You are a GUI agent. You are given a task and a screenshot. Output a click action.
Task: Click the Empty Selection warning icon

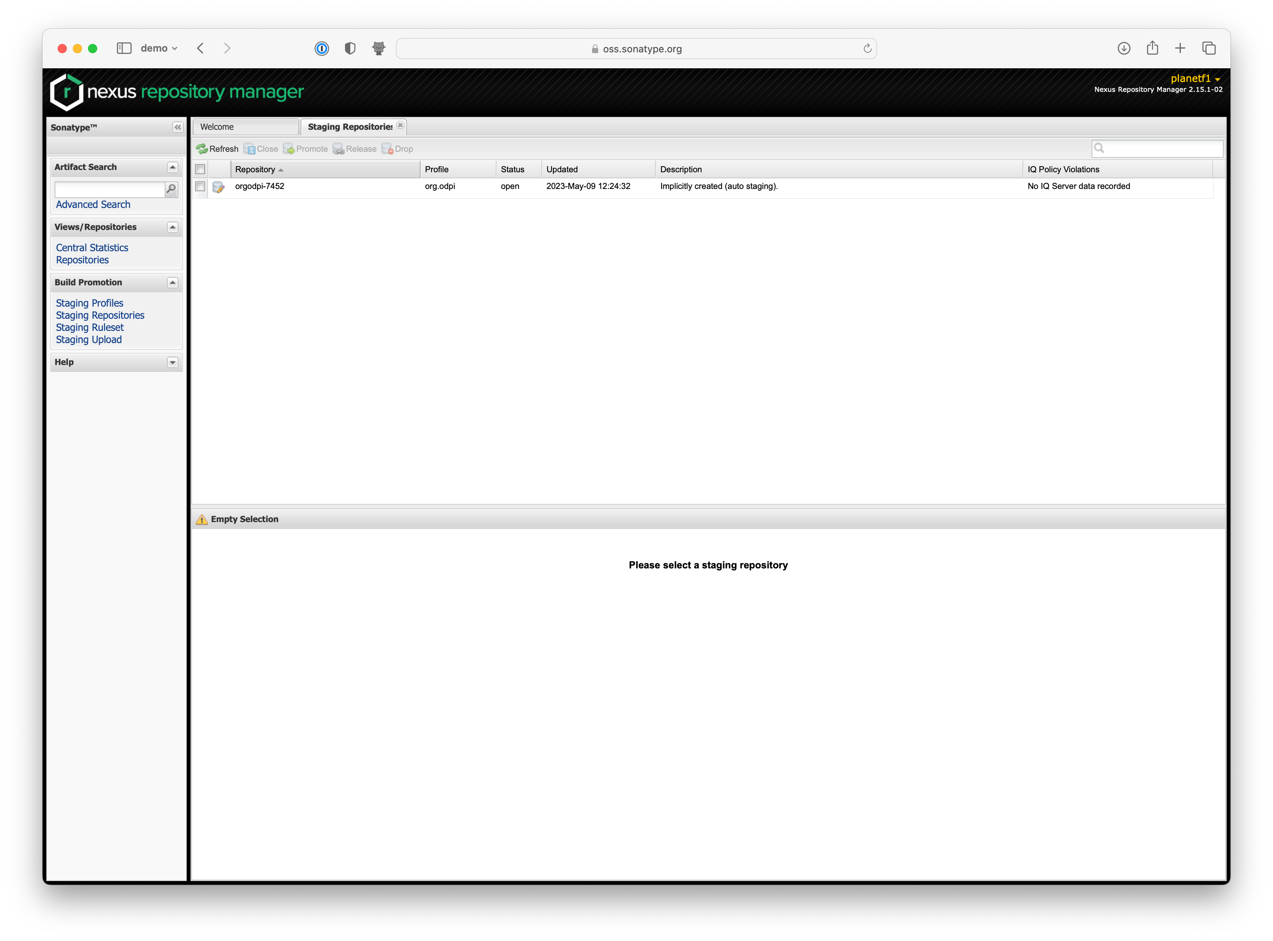click(202, 519)
